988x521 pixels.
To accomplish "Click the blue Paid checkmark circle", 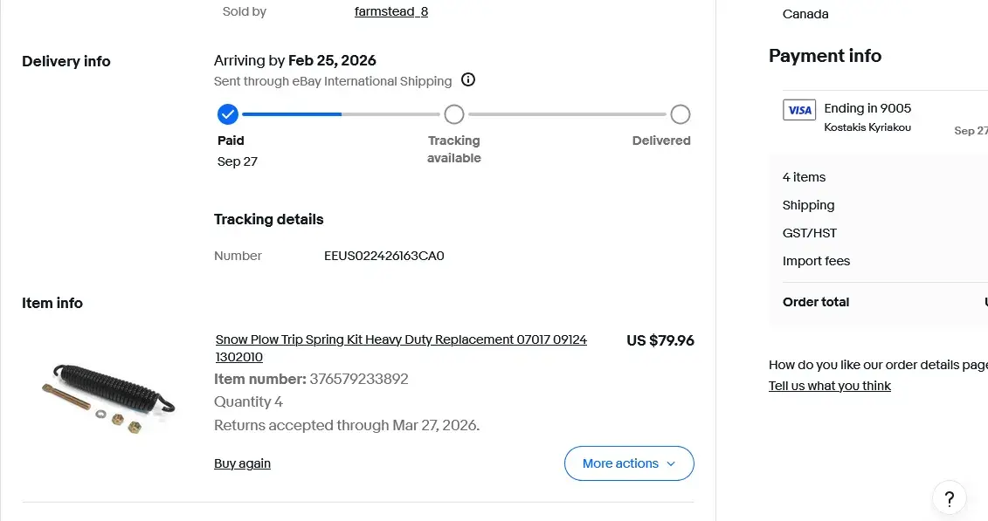I will tap(228, 114).
